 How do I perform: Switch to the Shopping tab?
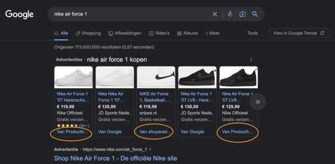88,33
